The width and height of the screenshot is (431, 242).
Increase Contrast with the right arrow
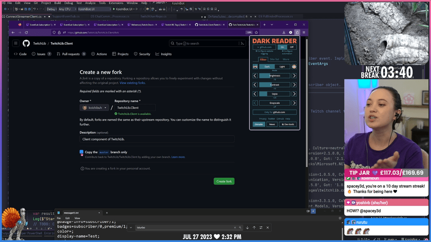click(294, 85)
